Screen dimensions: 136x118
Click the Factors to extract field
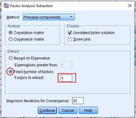(x=66, y=78)
